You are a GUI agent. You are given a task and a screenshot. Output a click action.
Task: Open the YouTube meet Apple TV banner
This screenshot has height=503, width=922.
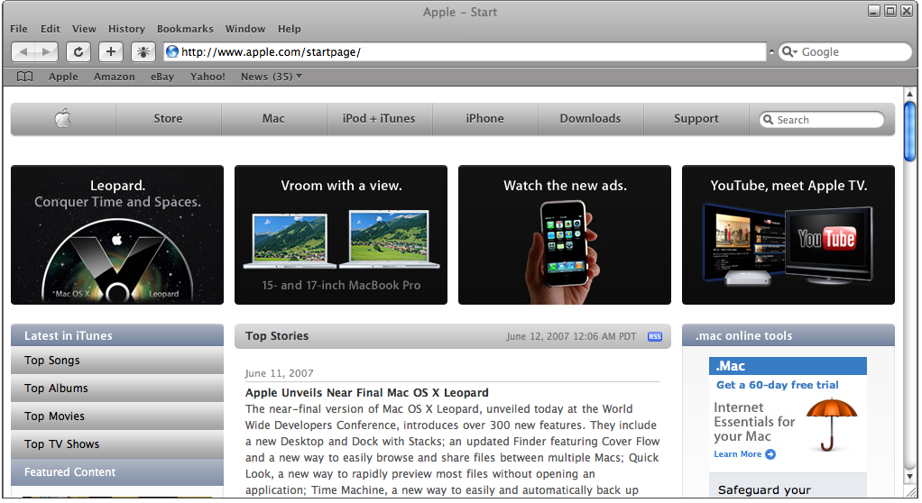(x=788, y=234)
